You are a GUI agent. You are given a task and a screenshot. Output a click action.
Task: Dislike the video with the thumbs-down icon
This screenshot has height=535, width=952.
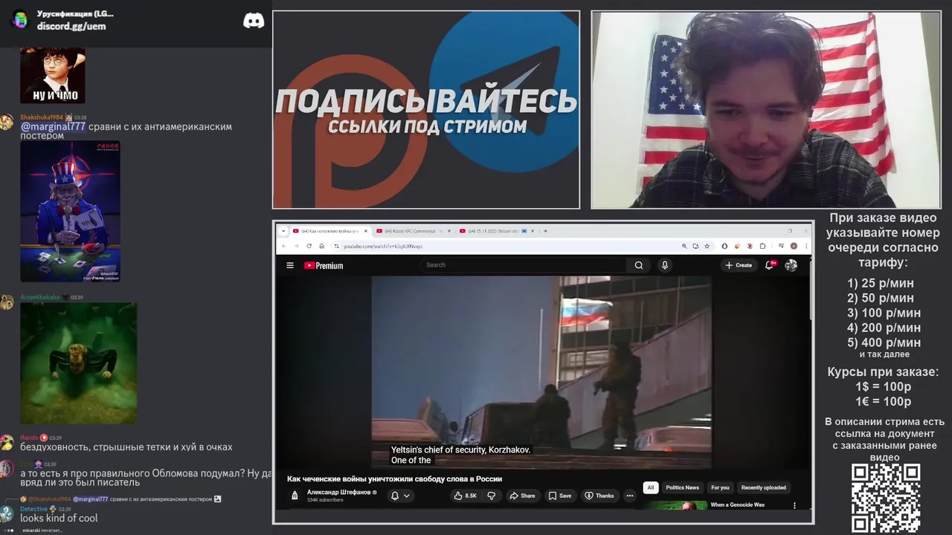click(x=492, y=496)
